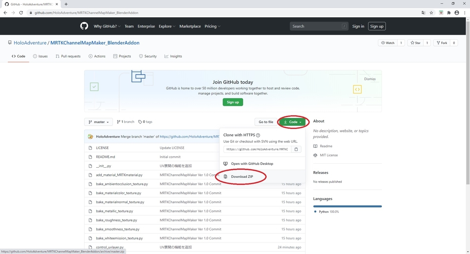Open a new browser tab with plus icon
The width and height of the screenshot is (470, 254).
[66, 4]
